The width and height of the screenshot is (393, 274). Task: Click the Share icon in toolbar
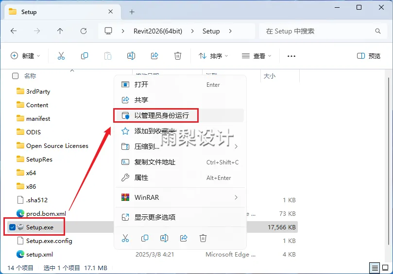154,56
